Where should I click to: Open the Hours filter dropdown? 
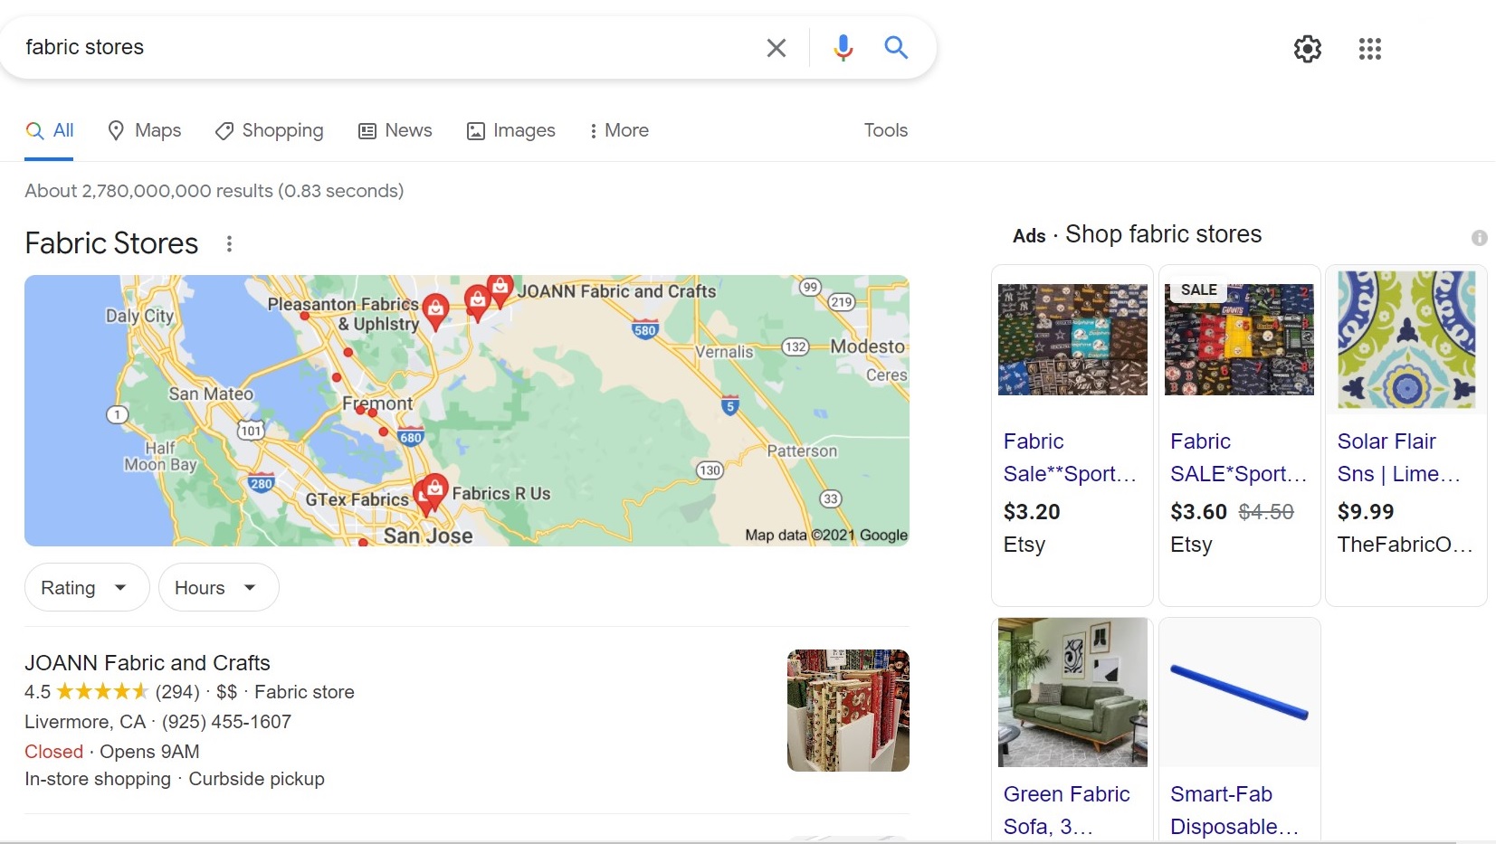219,588
